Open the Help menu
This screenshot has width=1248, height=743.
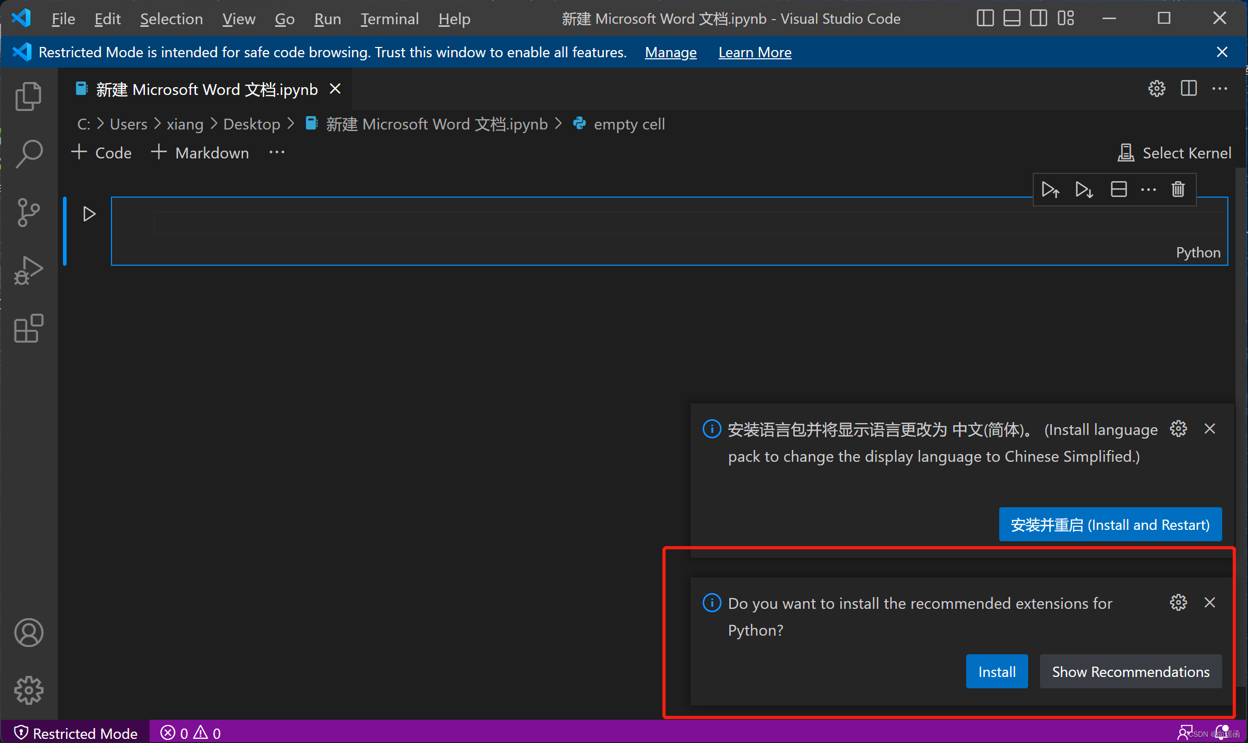pyautogui.click(x=454, y=19)
